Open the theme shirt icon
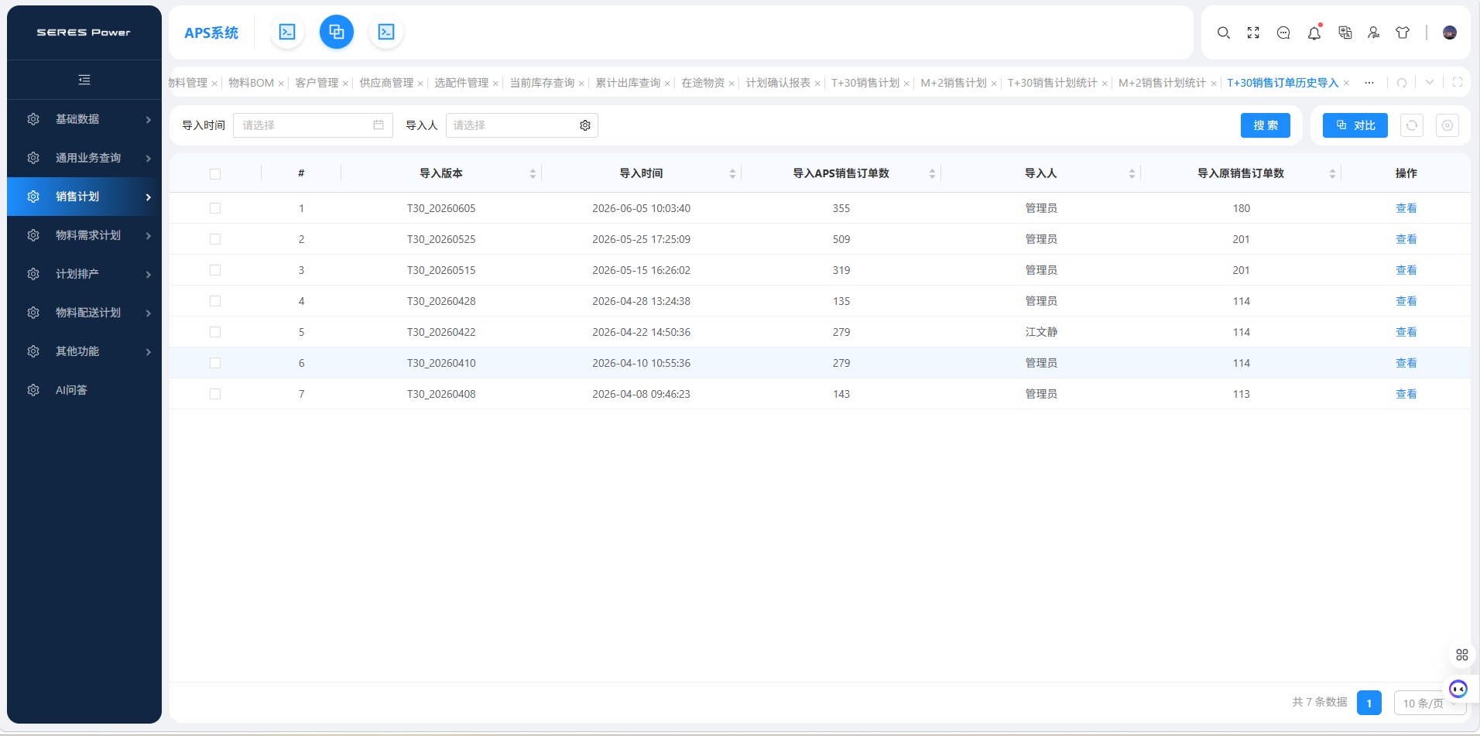The width and height of the screenshot is (1480, 736). [1403, 33]
